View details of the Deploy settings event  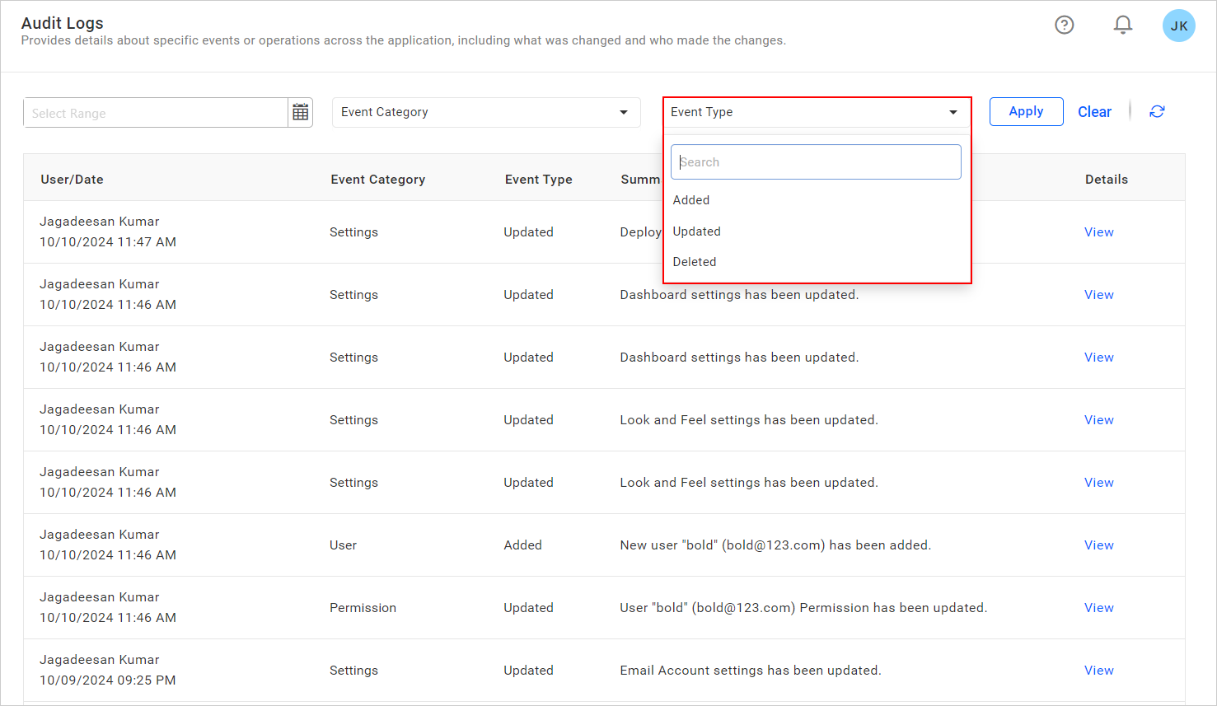1098,231
